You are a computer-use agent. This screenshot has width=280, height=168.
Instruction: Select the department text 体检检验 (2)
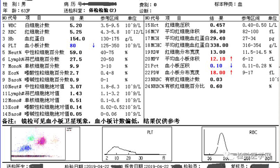pos(102,10)
